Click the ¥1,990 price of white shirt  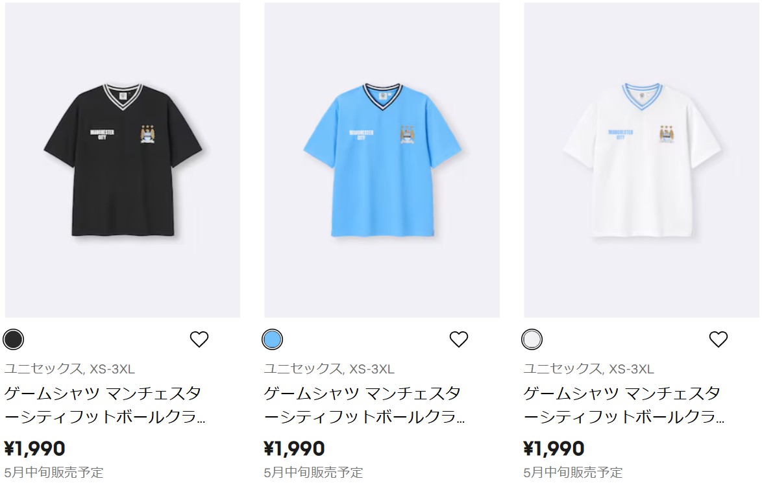click(x=554, y=449)
